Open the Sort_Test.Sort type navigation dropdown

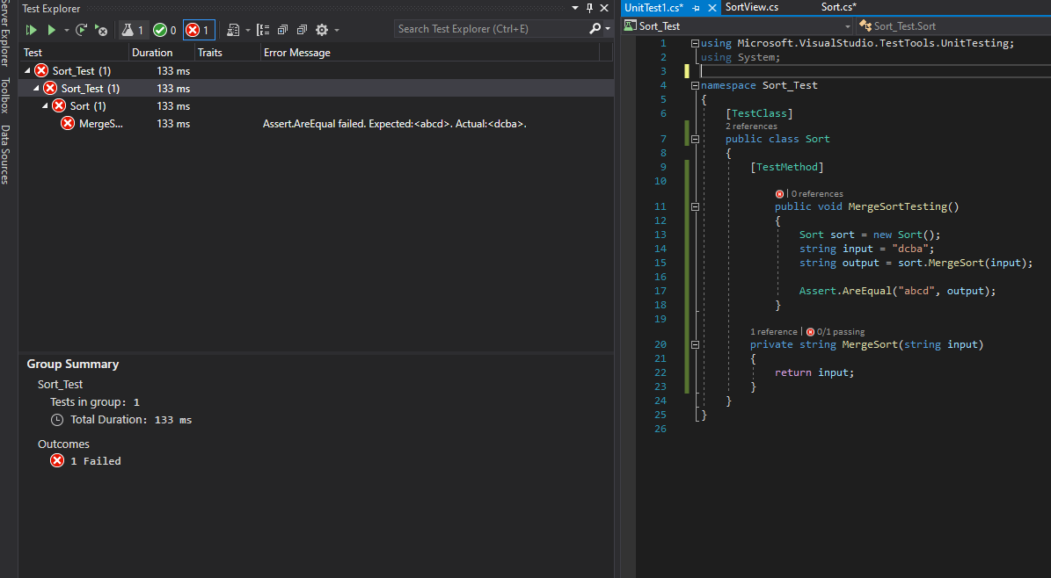click(x=955, y=26)
